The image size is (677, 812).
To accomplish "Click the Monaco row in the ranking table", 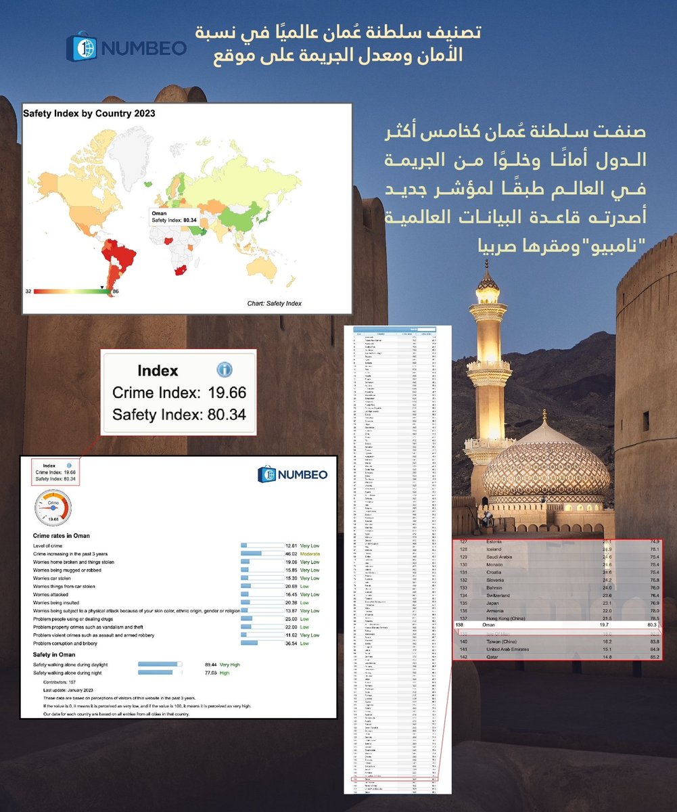I will click(559, 564).
